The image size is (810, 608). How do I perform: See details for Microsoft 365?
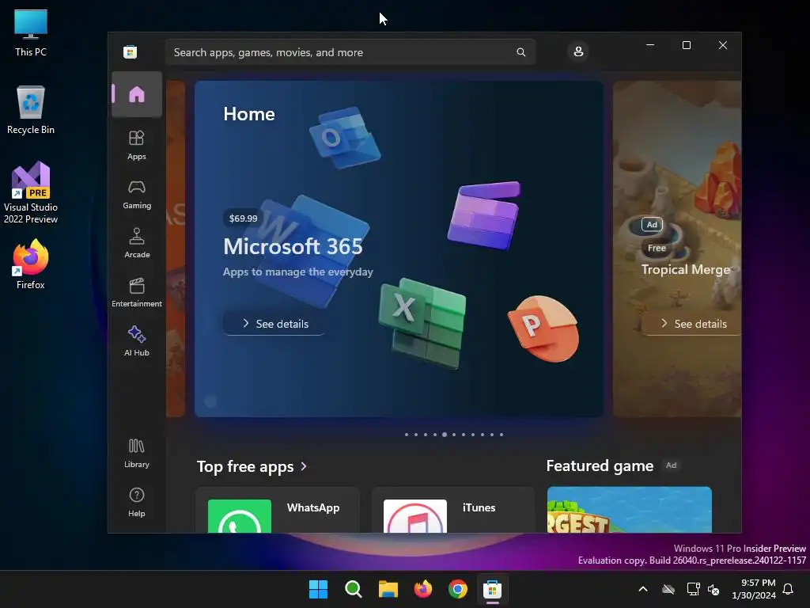(x=274, y=324)
